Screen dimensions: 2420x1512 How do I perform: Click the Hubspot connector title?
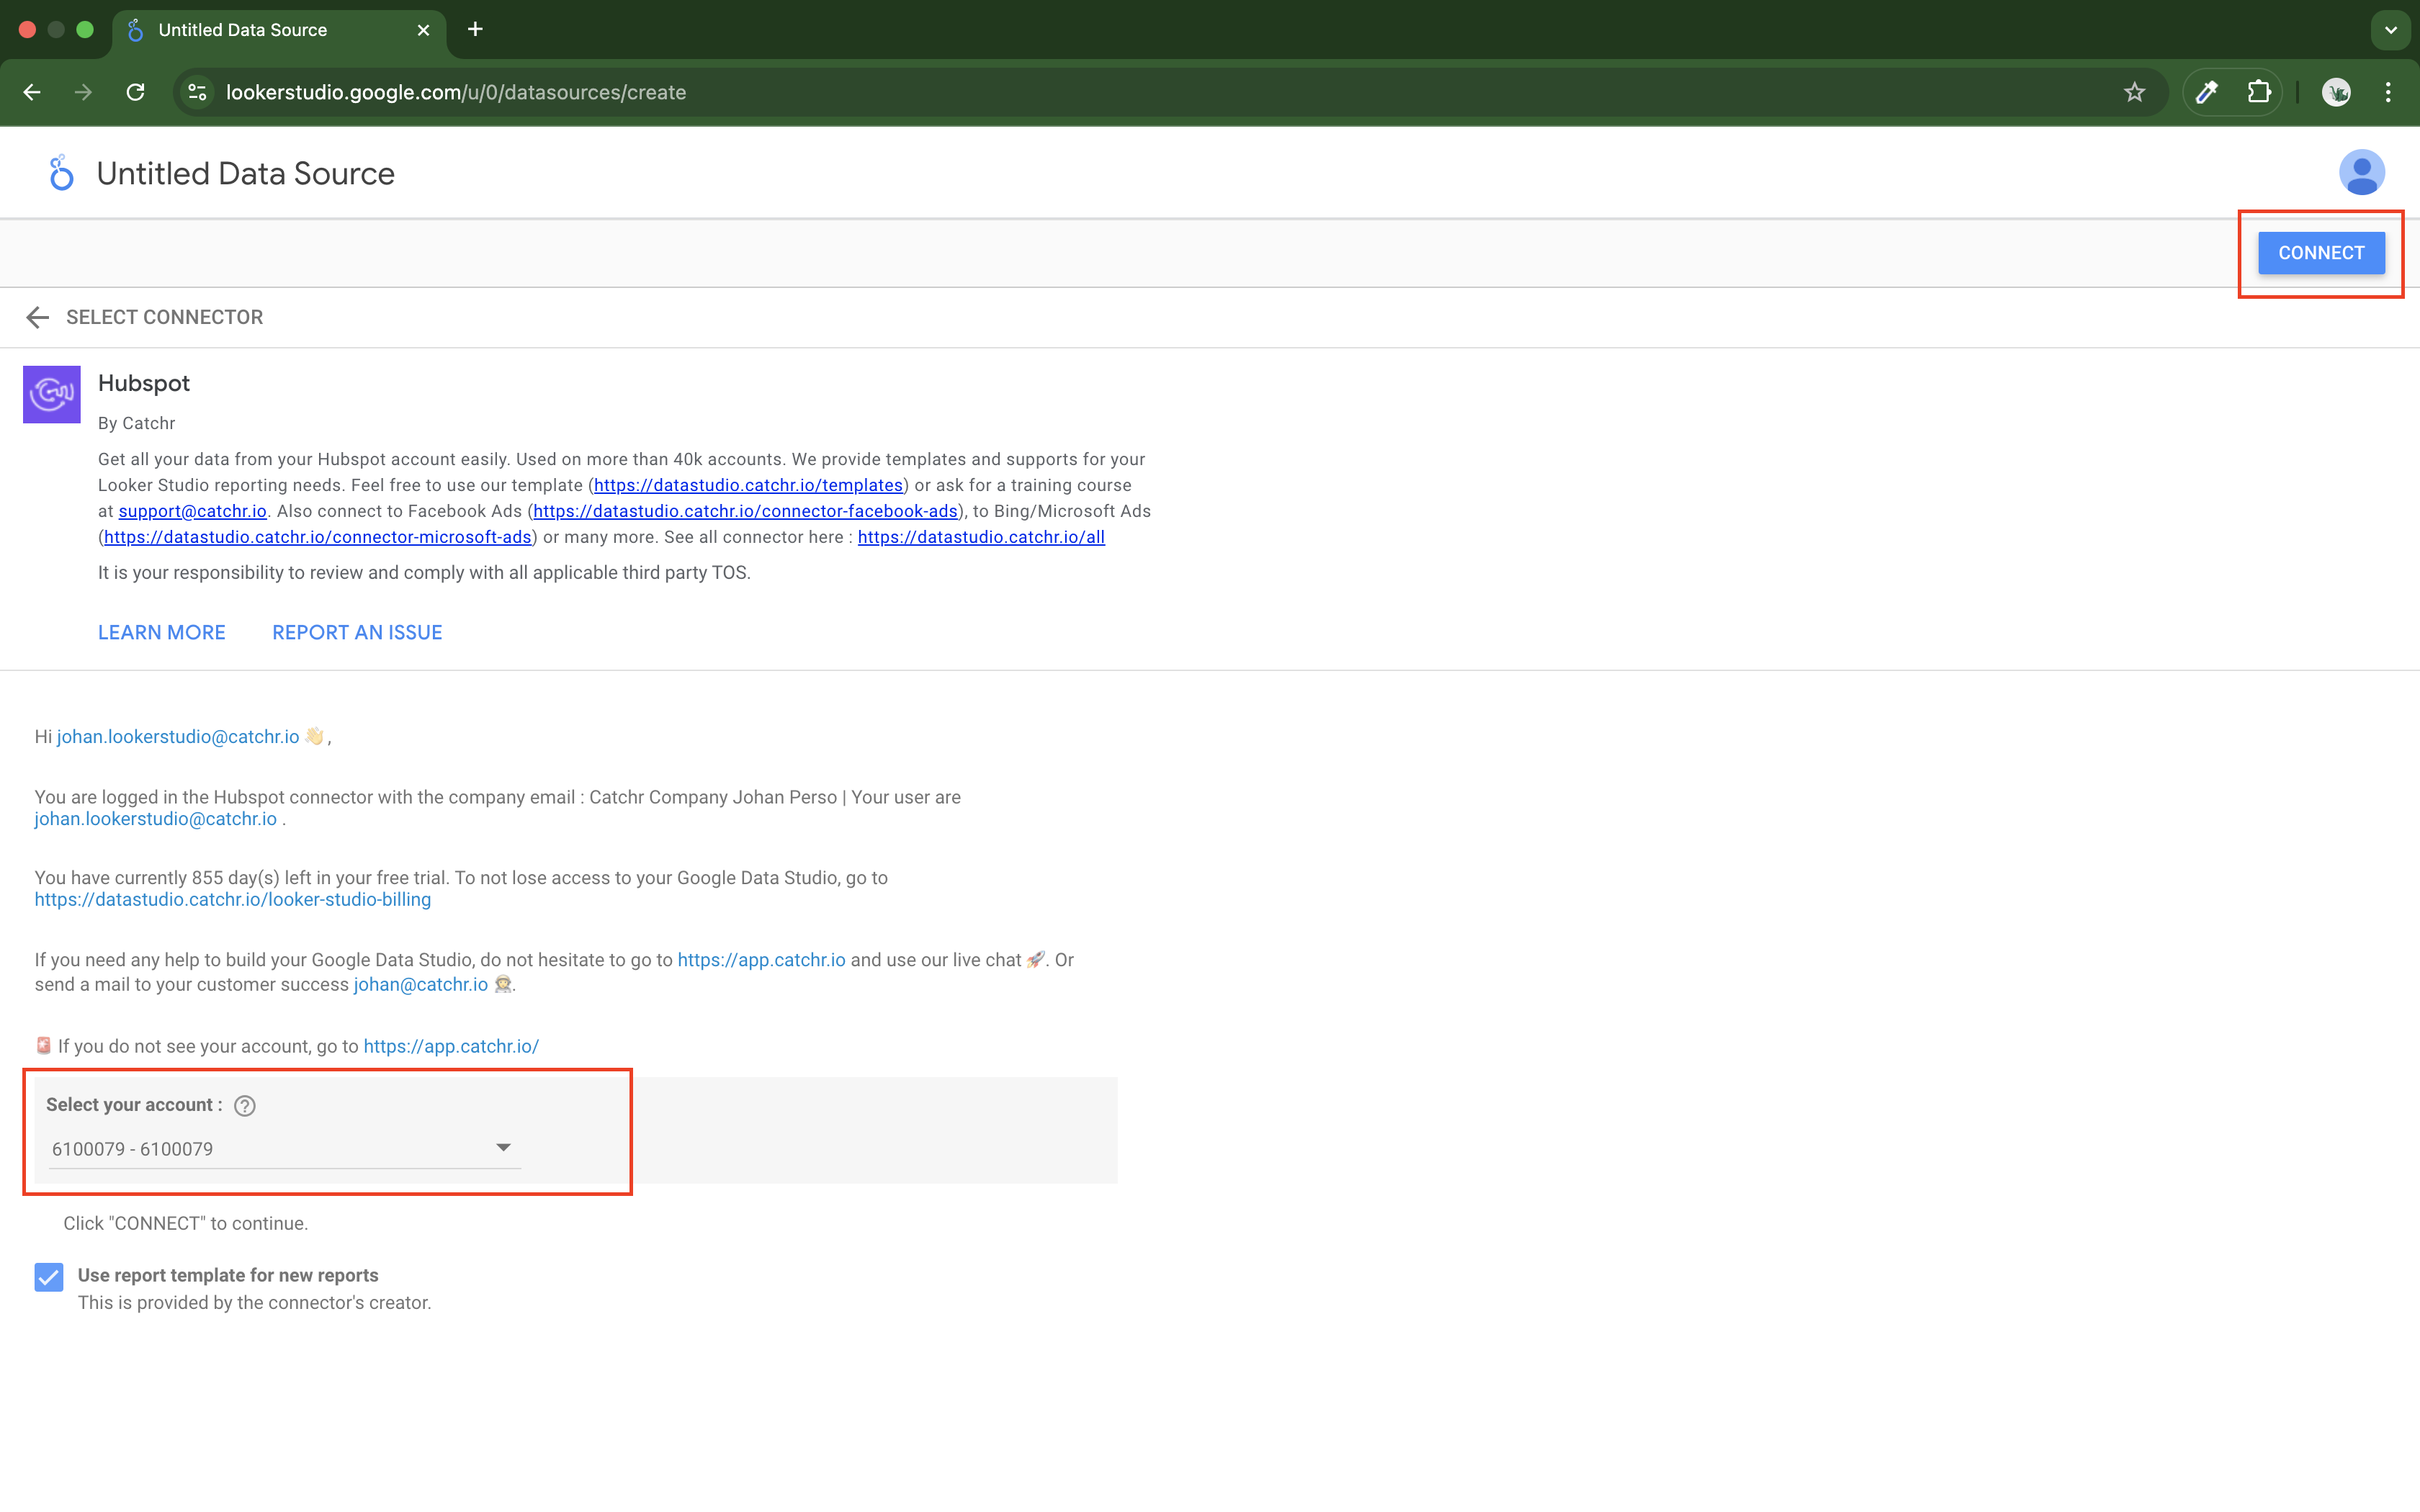tap(144, 383)
